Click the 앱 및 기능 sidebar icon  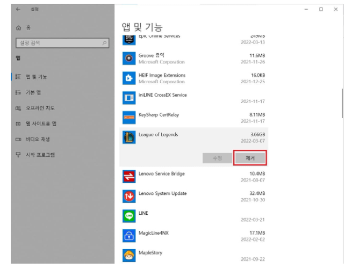pos(18,77)
